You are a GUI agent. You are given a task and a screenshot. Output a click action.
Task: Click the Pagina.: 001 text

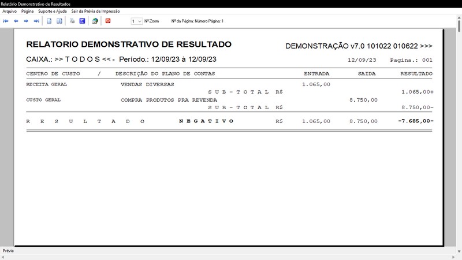(411, 60)
